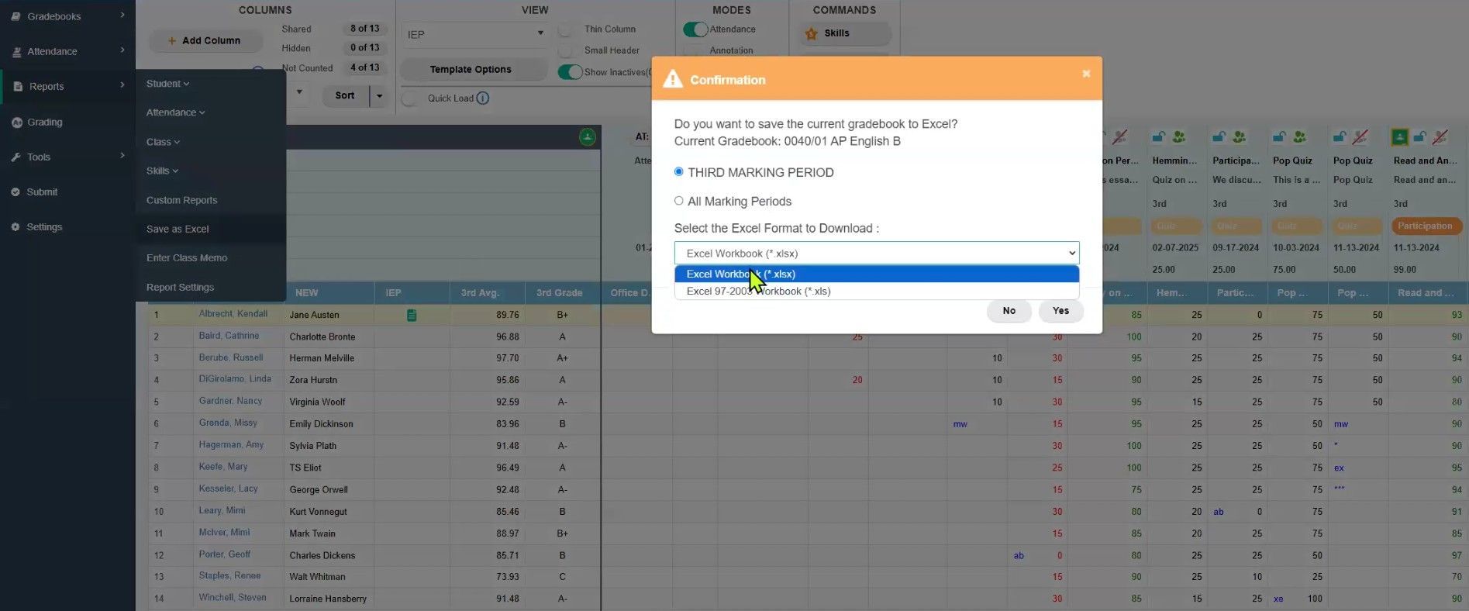Click the Sort button

(x=345, y=95)
